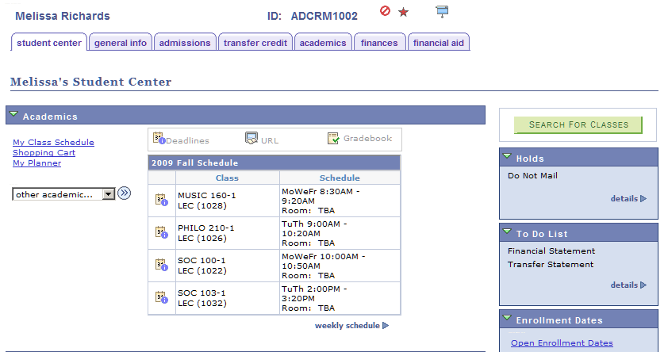Click the Do Not Mail hold entry
Viewport: 668px width, 352px height.
[532, 176]
